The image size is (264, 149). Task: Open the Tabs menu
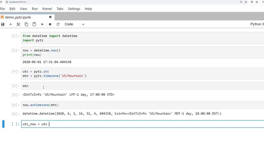pyautogui.click(x=60, y=9)
